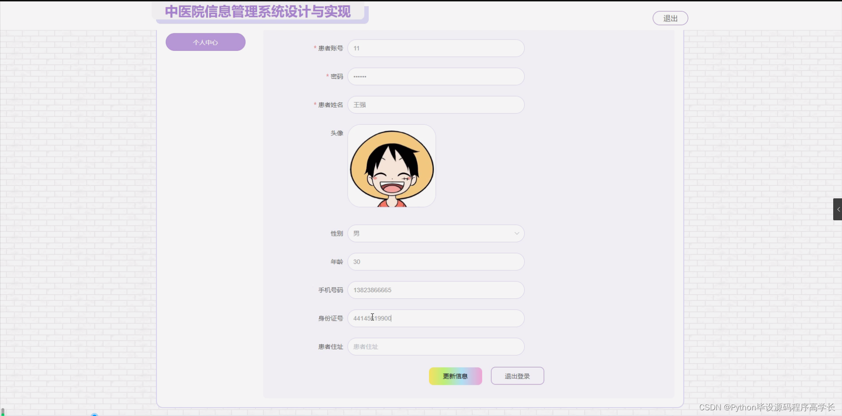Click into the 密码 password field
Image resolution: width=842 pixels, height=416 pixels.
436,76
